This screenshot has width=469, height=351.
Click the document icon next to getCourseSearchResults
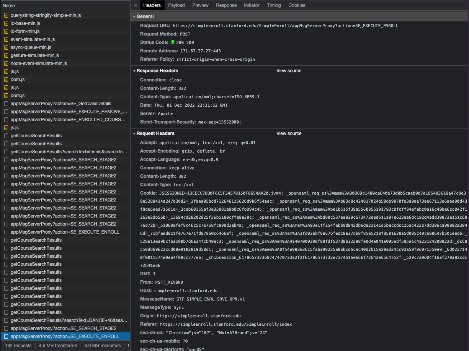click(x=6, y=136)
